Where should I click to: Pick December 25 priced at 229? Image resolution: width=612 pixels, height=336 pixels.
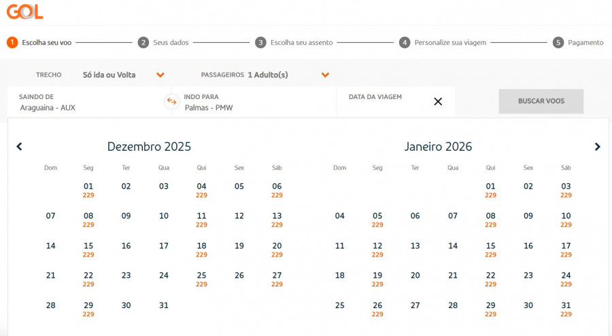click(201, 279)
